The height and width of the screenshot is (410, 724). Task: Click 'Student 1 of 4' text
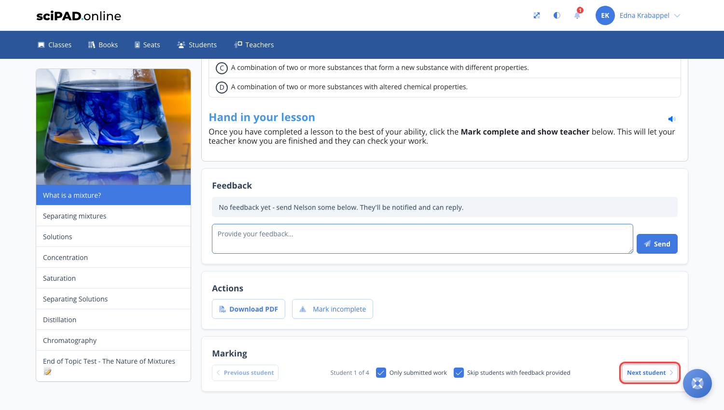coord(349,373)
